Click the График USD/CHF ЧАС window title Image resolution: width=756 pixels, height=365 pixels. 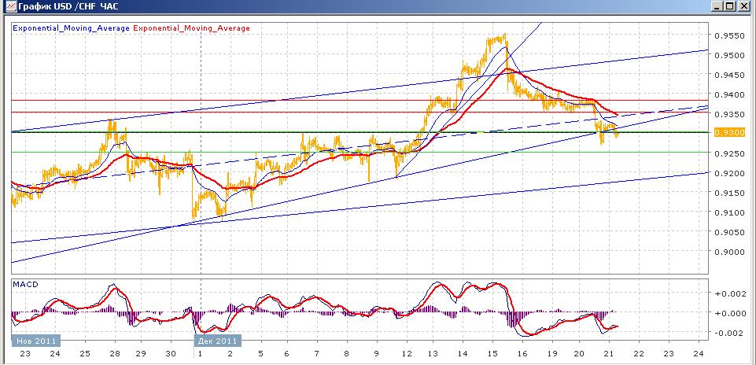(68, 6)
